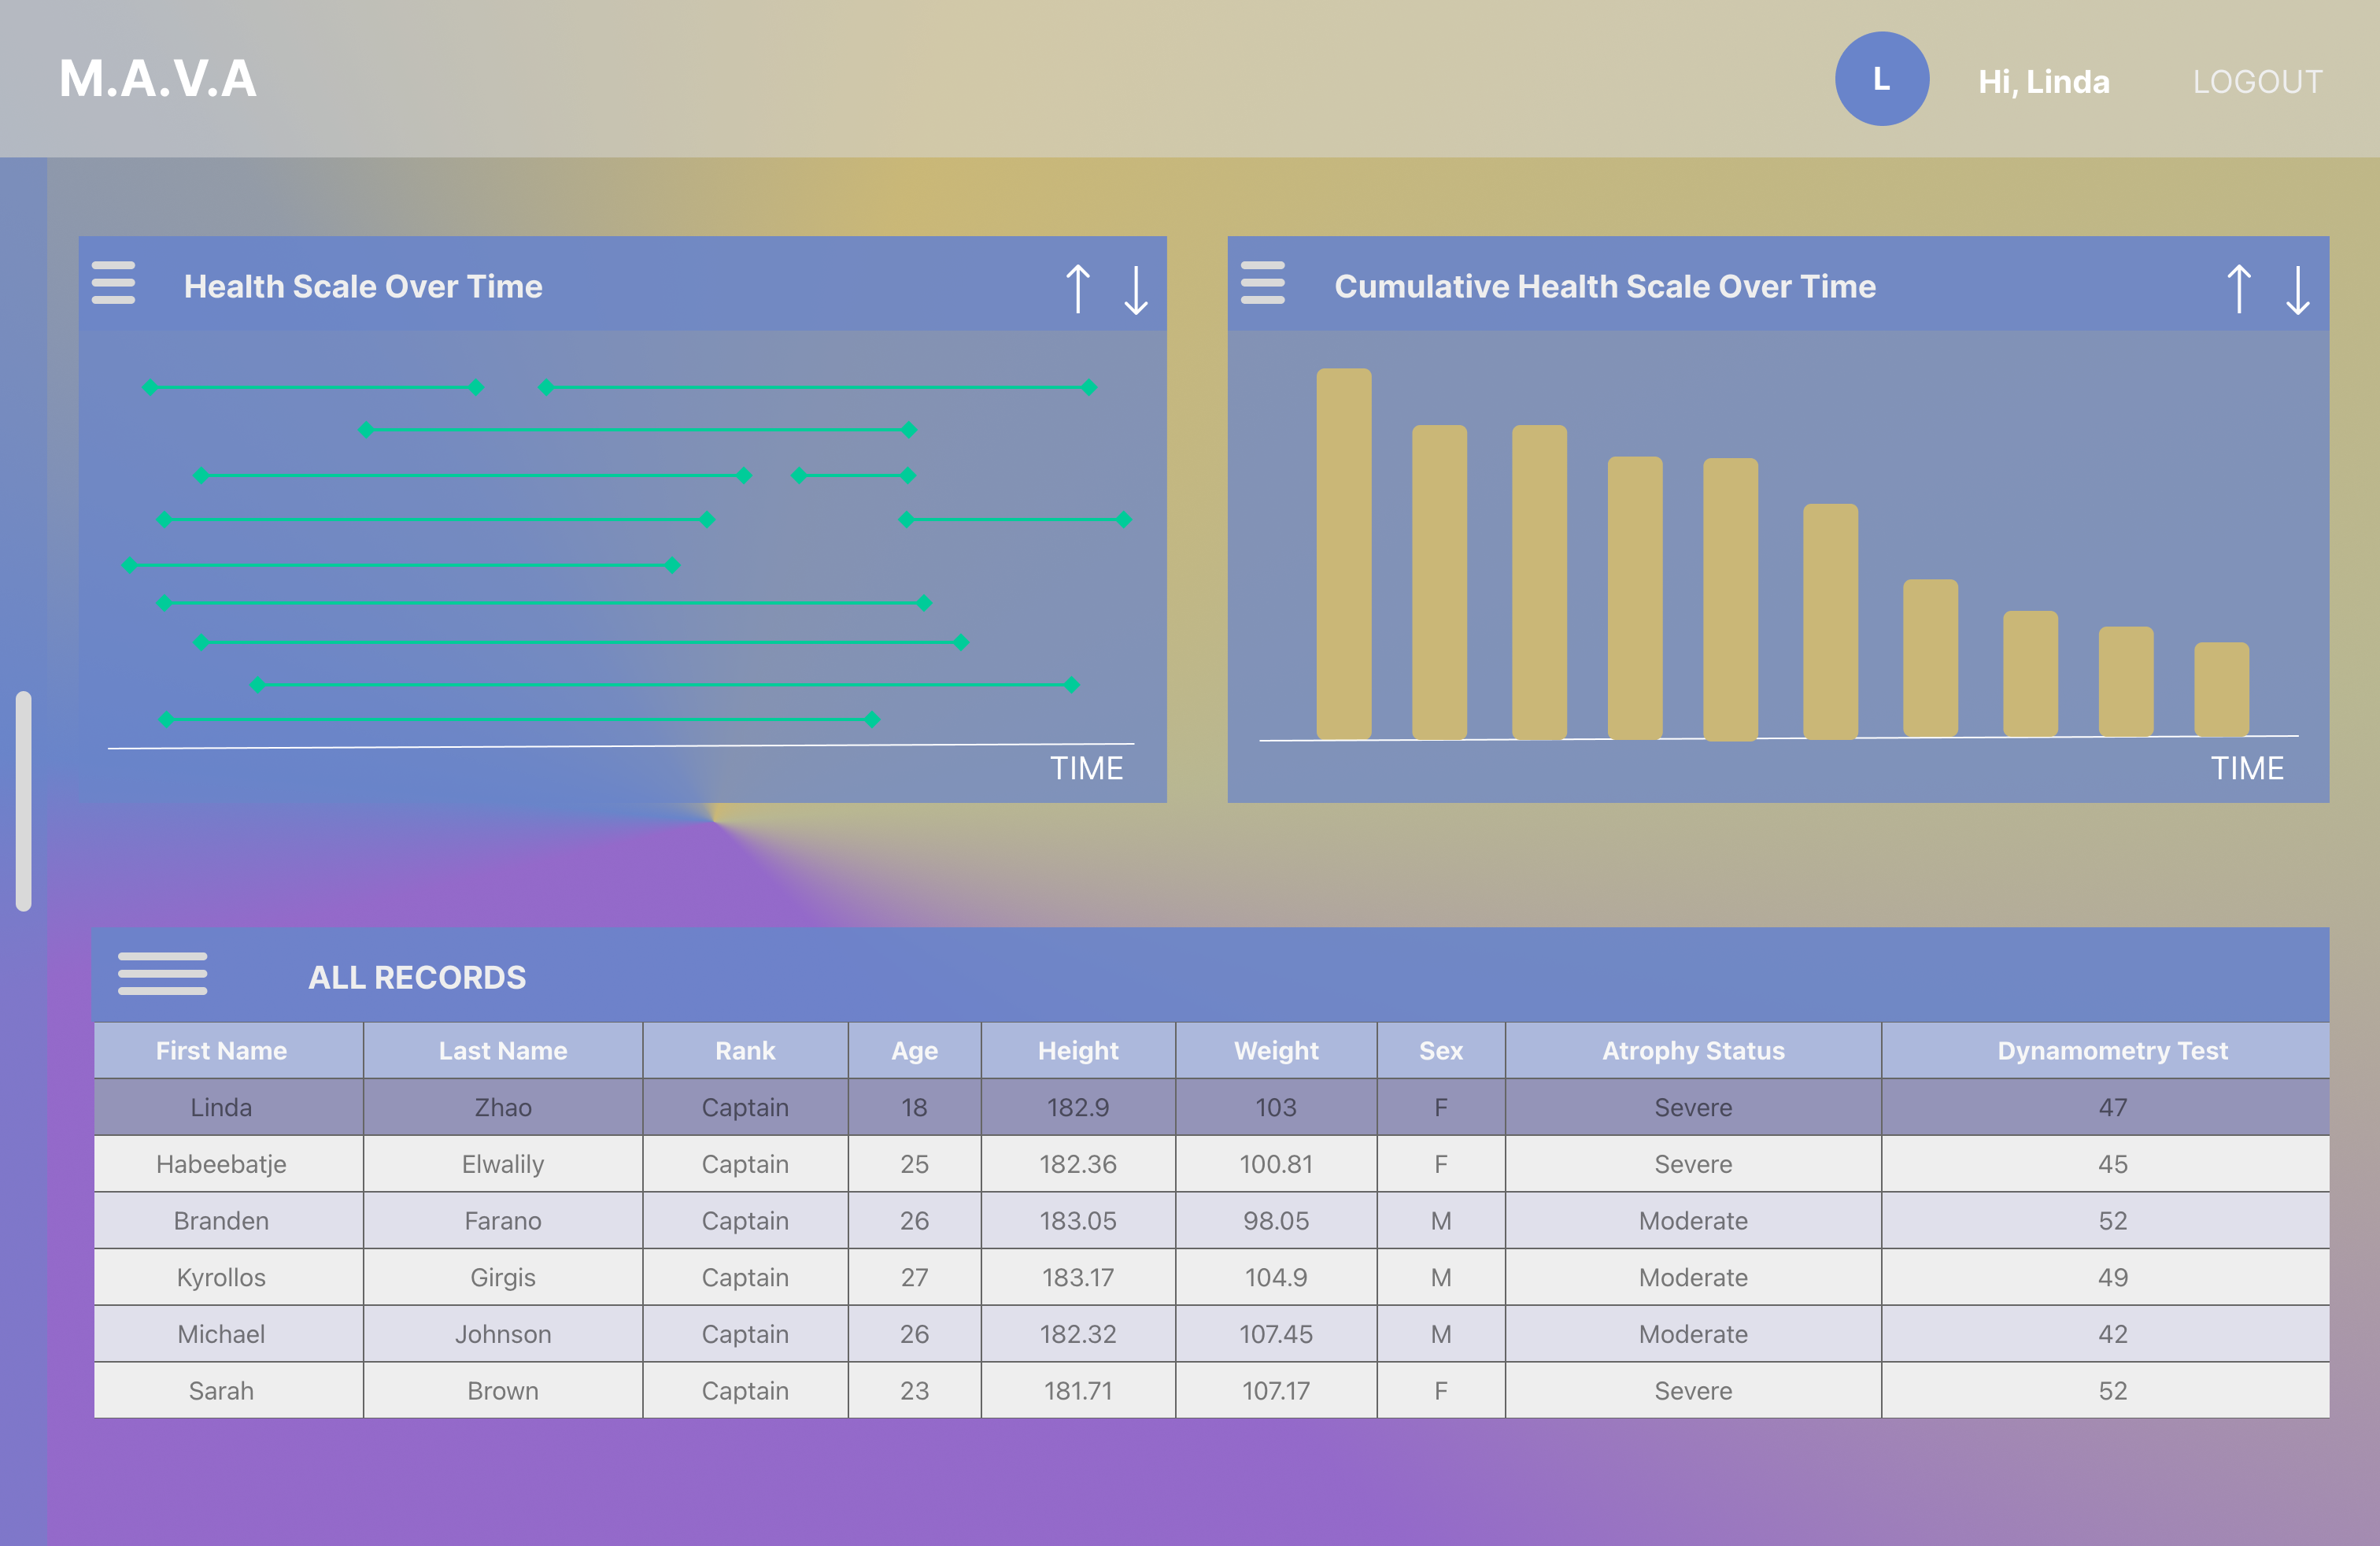Click Hi, Linda greeting text
2380x1546 pixels.
[2043, 81]
